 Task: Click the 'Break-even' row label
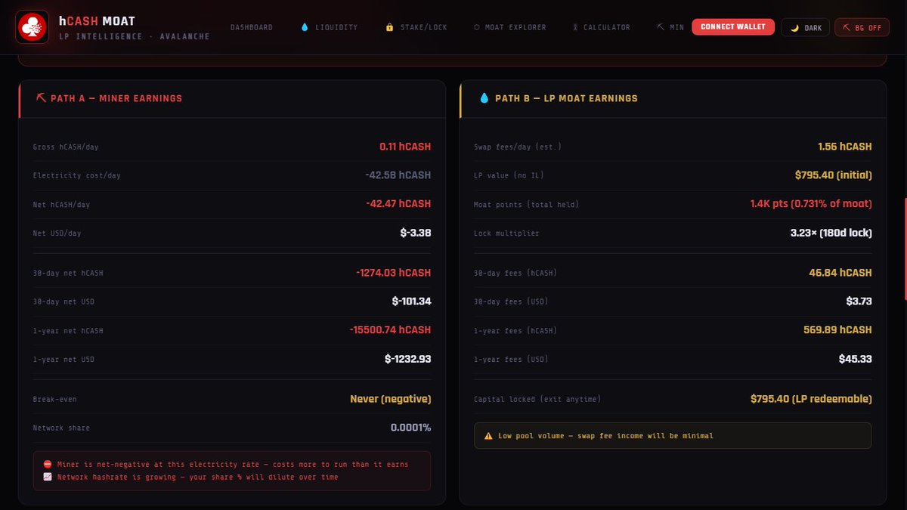[55, 399]
